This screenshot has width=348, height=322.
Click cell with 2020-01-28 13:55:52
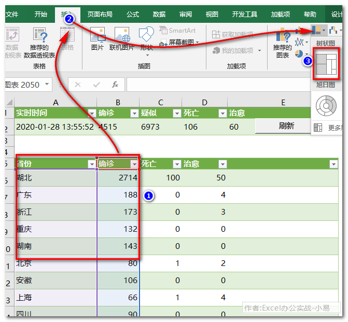[55, 127]
